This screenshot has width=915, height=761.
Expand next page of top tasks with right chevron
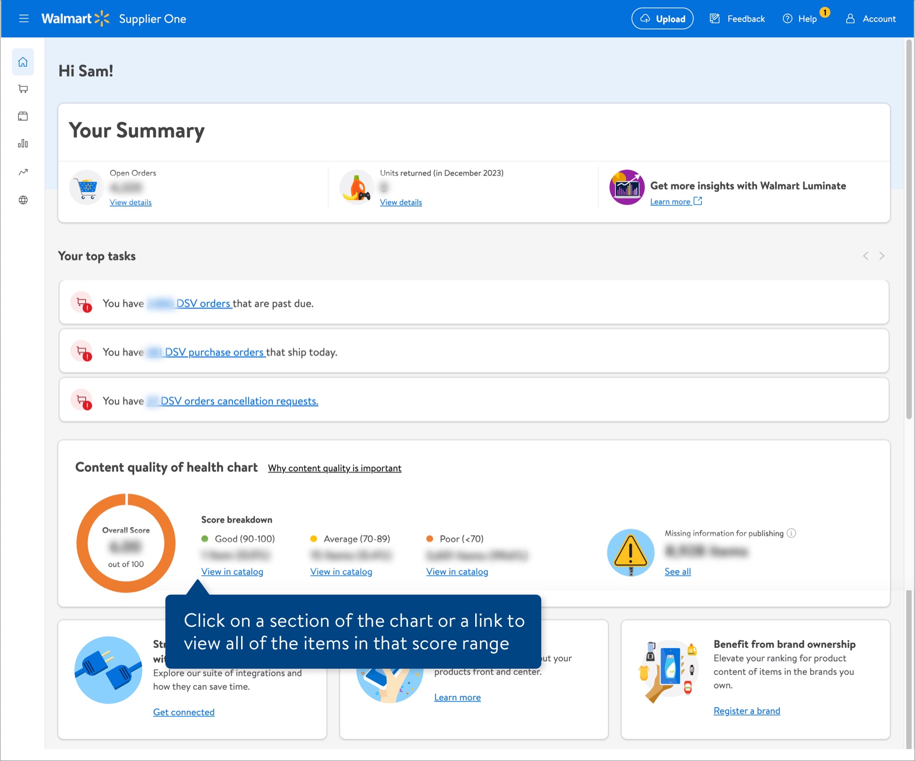coord(882,255)
